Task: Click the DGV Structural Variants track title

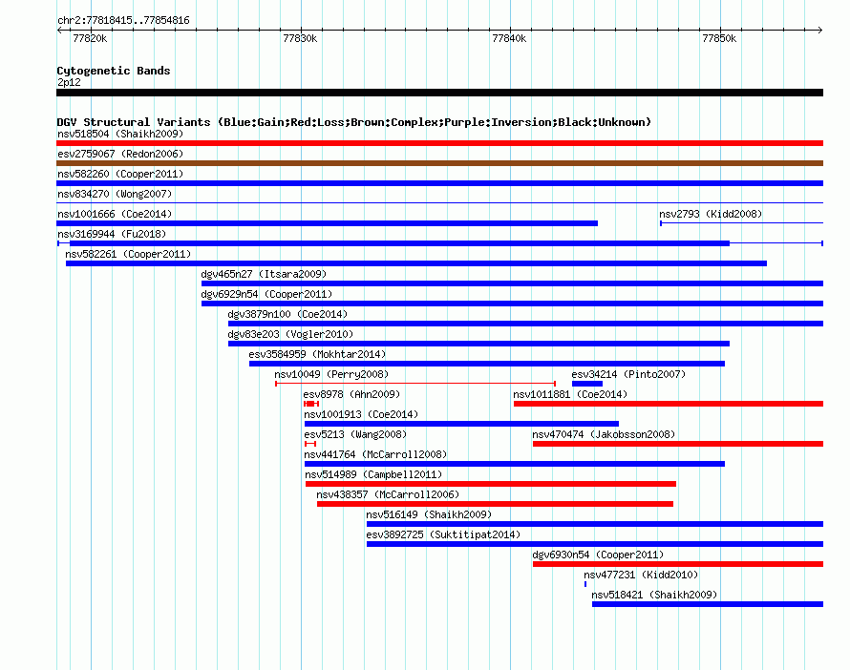Action: click(354, 122)
